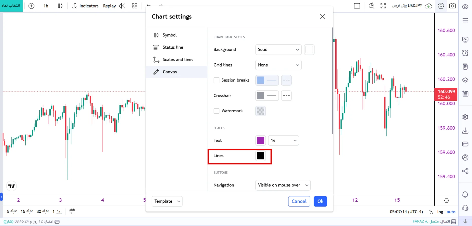Open the candlestick chart type icon
Image resolution: width=472 pixels, height=226 pixels.
[60, 6]
